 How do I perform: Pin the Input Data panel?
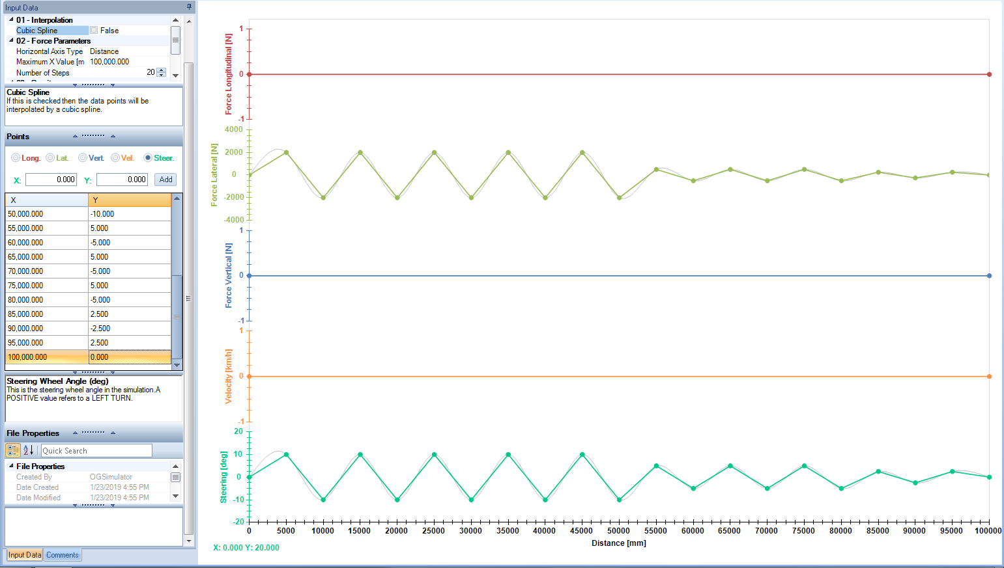pos(189,7)
